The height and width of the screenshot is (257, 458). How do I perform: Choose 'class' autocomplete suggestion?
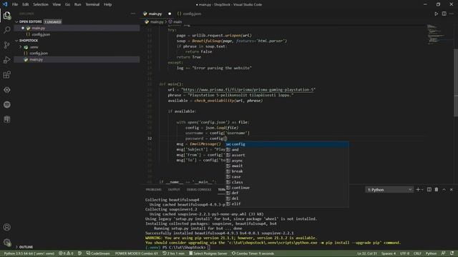[x=287, y=182]
